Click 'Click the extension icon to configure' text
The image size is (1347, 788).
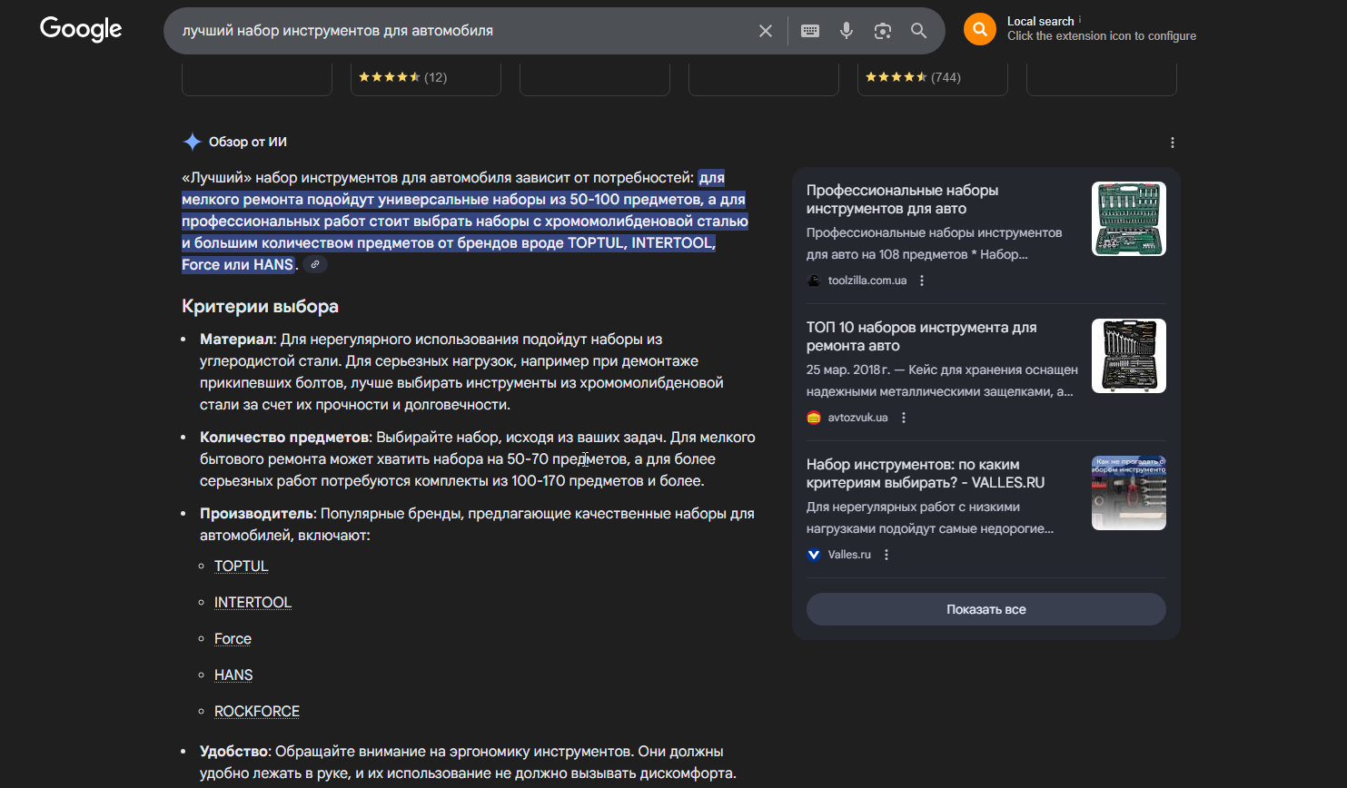[1102, 36]
